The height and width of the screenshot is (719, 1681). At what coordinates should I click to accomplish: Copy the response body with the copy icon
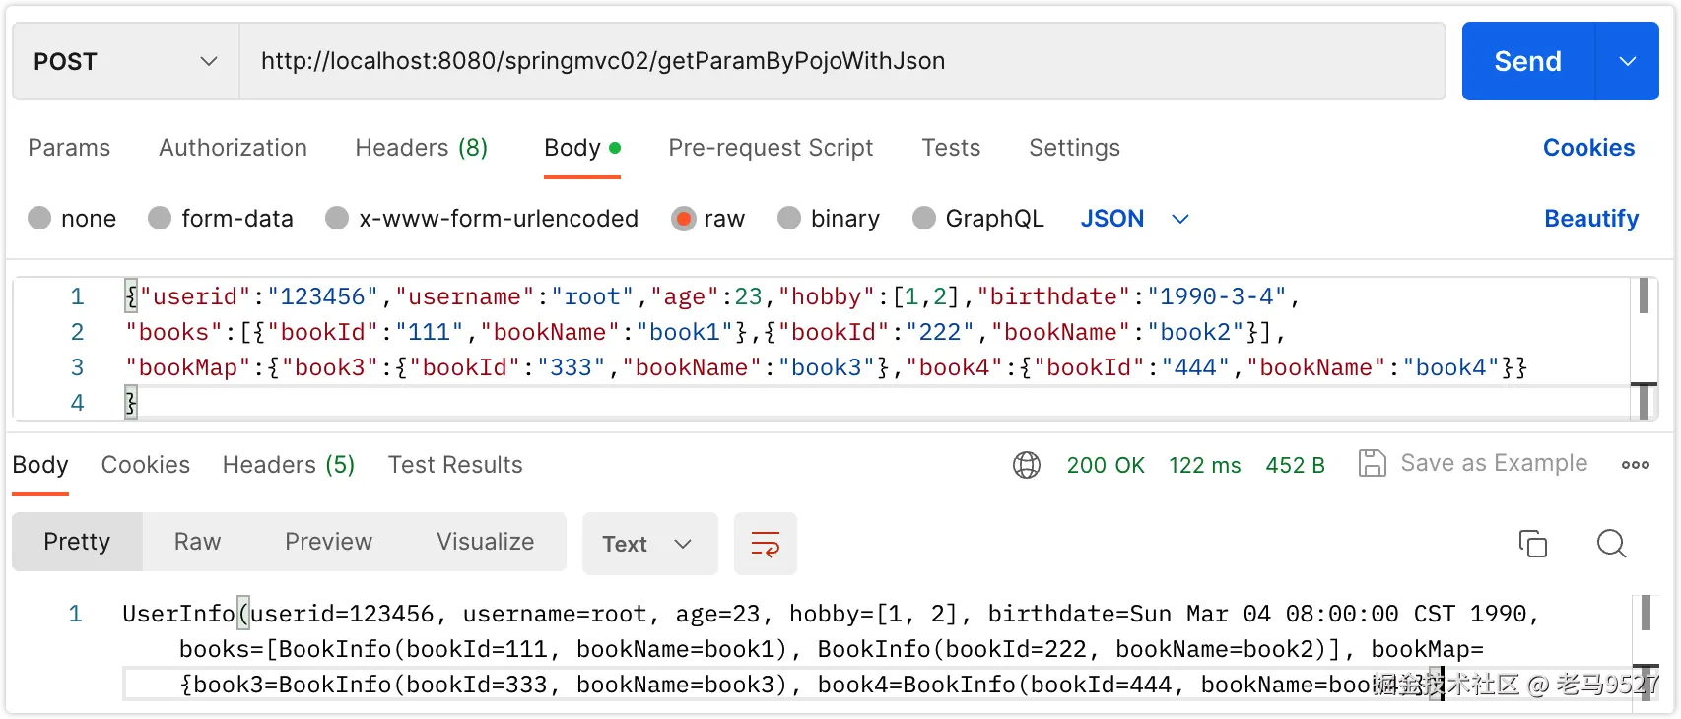click(1532, 544)
